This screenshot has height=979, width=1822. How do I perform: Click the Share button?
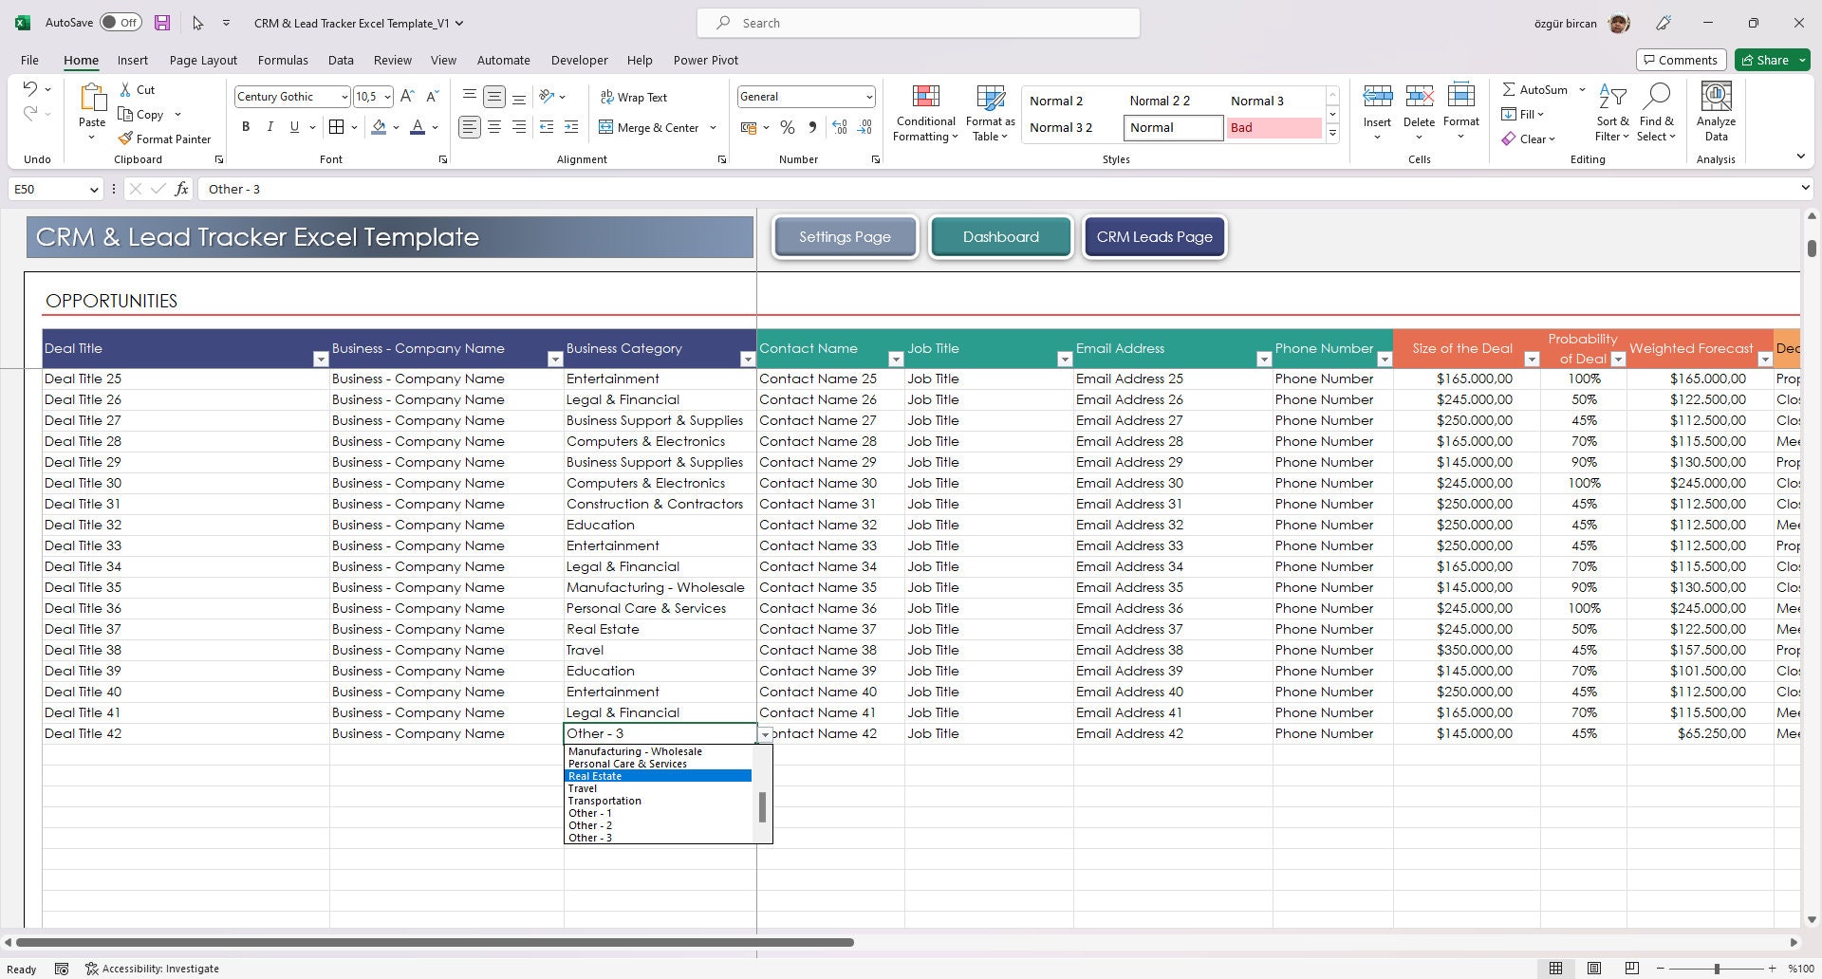pos(1772,60)
